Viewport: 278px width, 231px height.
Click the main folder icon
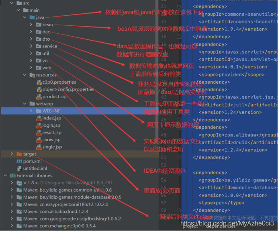[26, 10]
